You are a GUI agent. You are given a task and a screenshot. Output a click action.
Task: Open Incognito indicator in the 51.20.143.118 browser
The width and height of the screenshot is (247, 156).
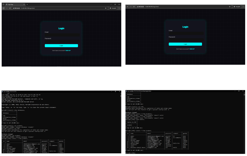113,8
